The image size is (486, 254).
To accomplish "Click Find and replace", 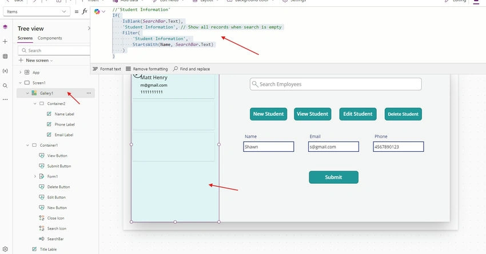I will pos(192,69).
